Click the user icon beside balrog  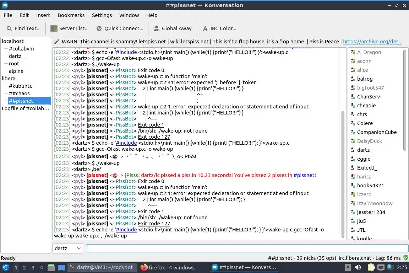tap(353, 79)
